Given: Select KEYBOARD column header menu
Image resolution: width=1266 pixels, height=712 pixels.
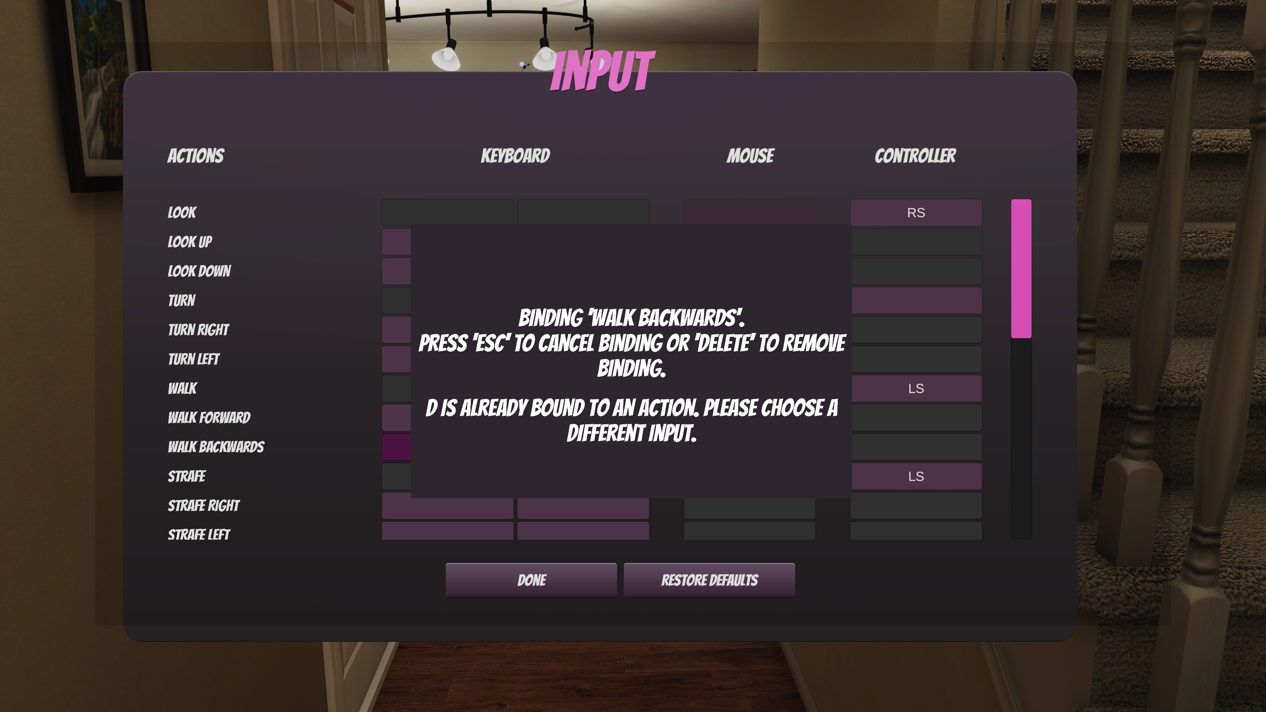Looking at the screenshot, I should tap(515, 156).
